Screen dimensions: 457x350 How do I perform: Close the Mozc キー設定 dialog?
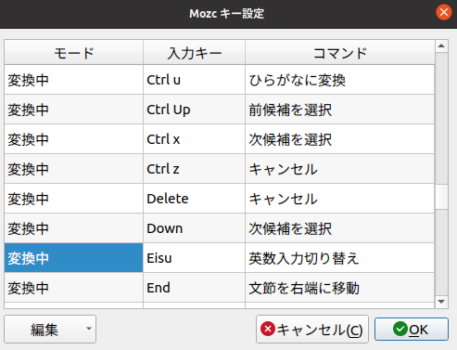click(x=444, y=12)
